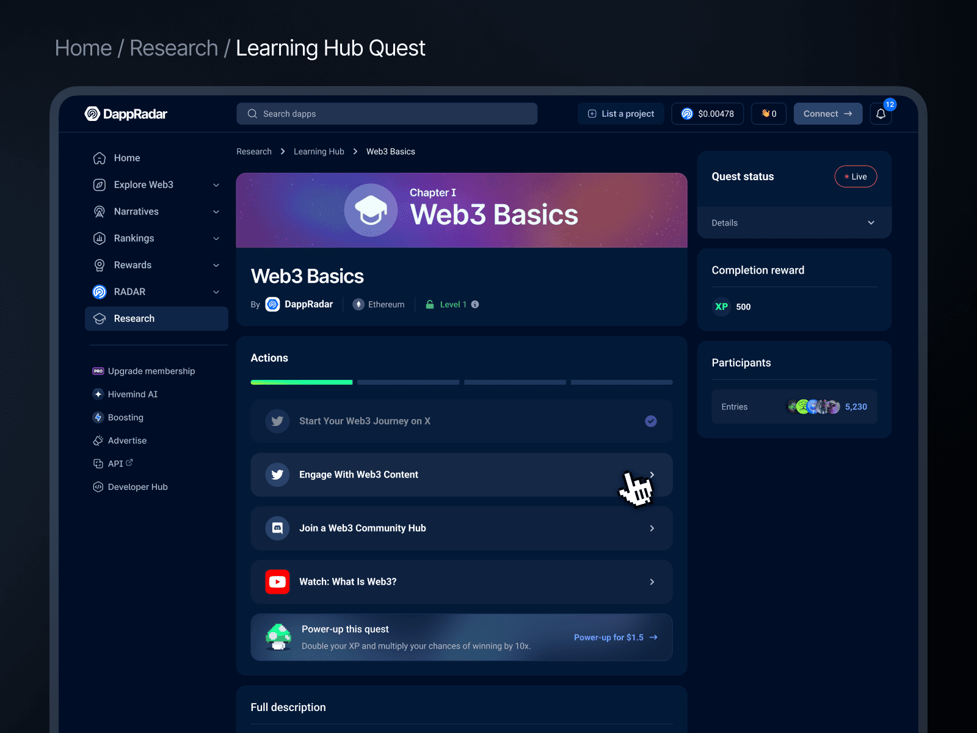This screenshot has height=733, width=977.
Task: Click the Search dapps input field
Action: click(x=387, y=114)
